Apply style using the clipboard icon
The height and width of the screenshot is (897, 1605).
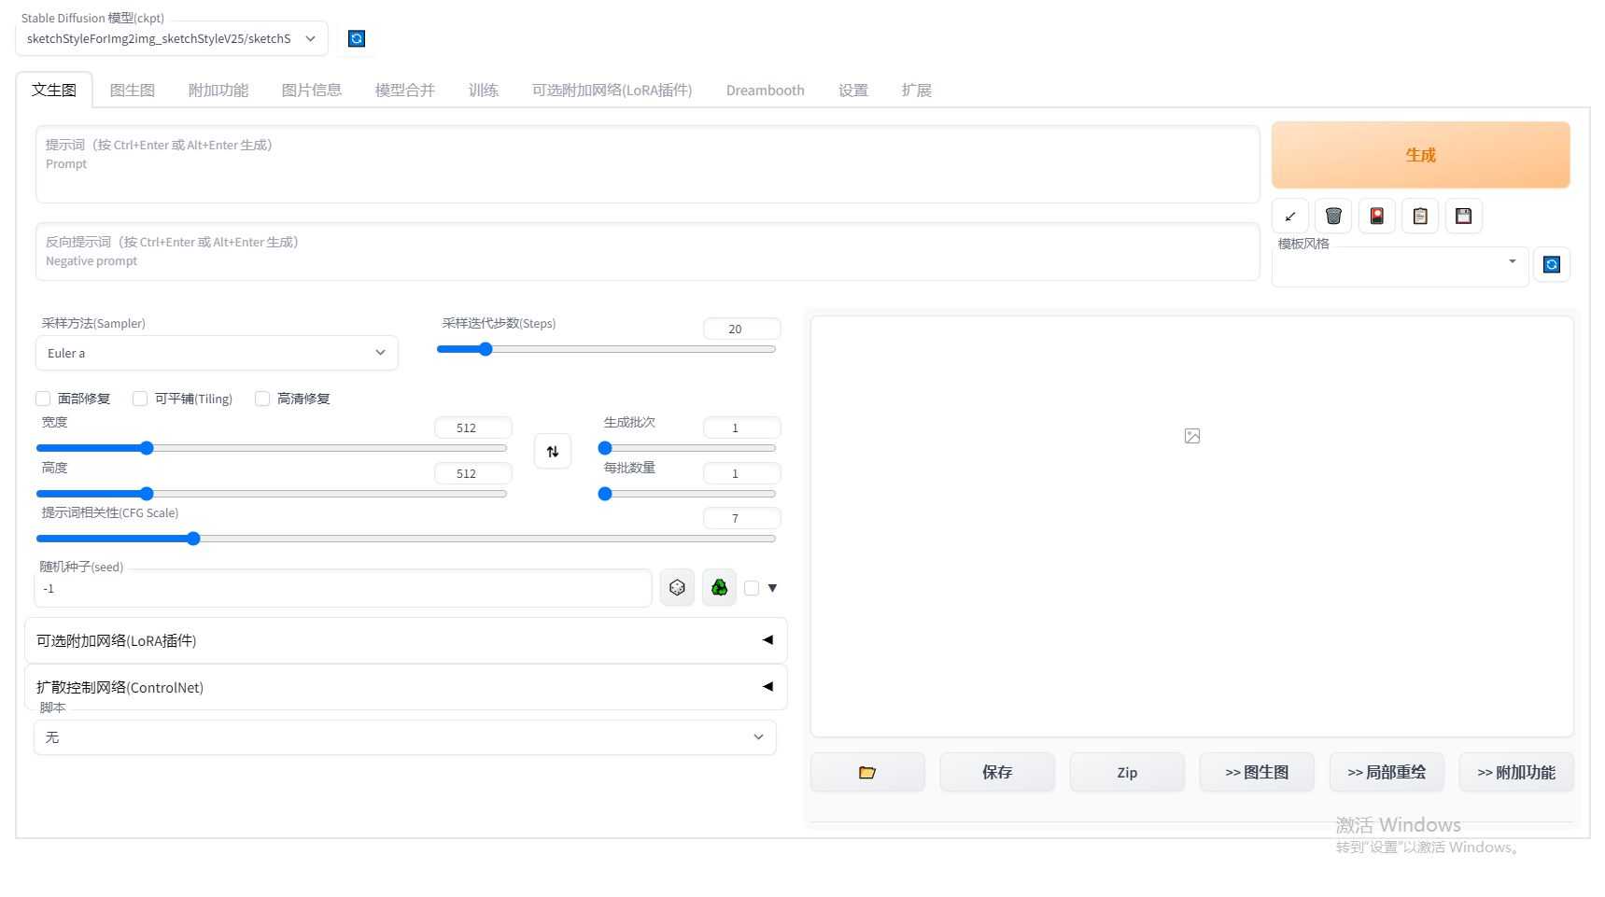(1419, 216)
